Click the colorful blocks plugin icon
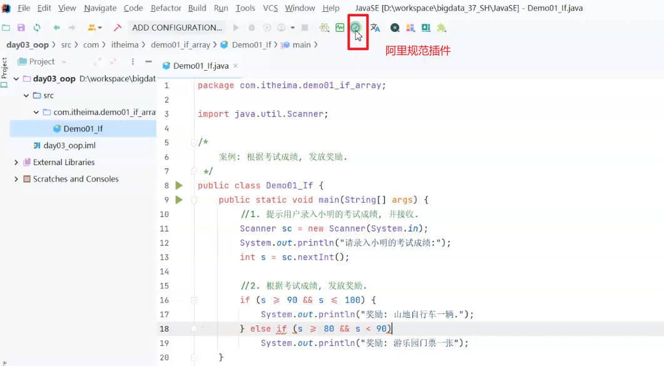 pyautogui.click(x=411, y=28)
